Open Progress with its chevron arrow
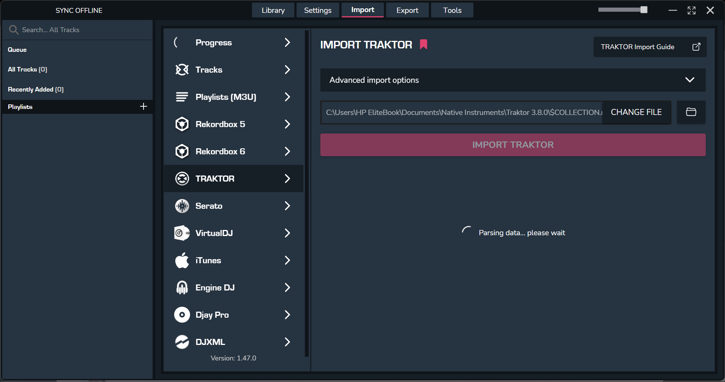This screenshot has width=725, height=382. tap(287, 42)
